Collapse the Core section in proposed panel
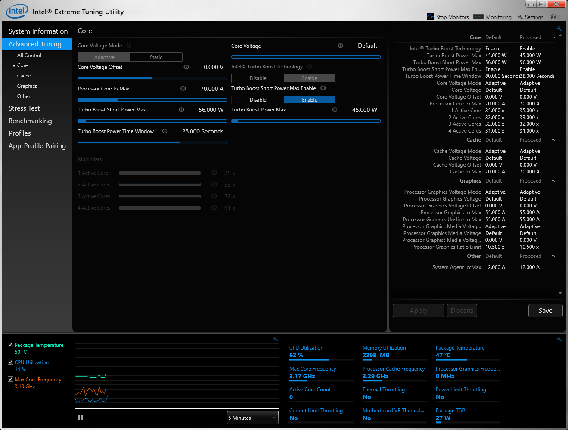This screenshot has height=430, width=568. (553, 37)
